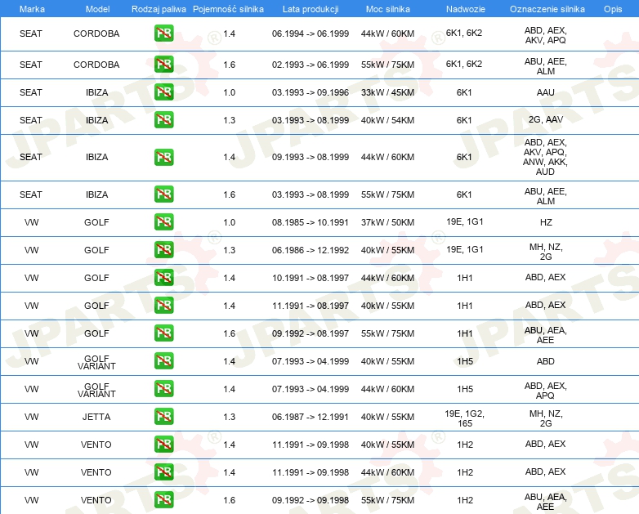
Task: Click body code 19E, 1G2, 165
Action: click(x=465, y=418)
